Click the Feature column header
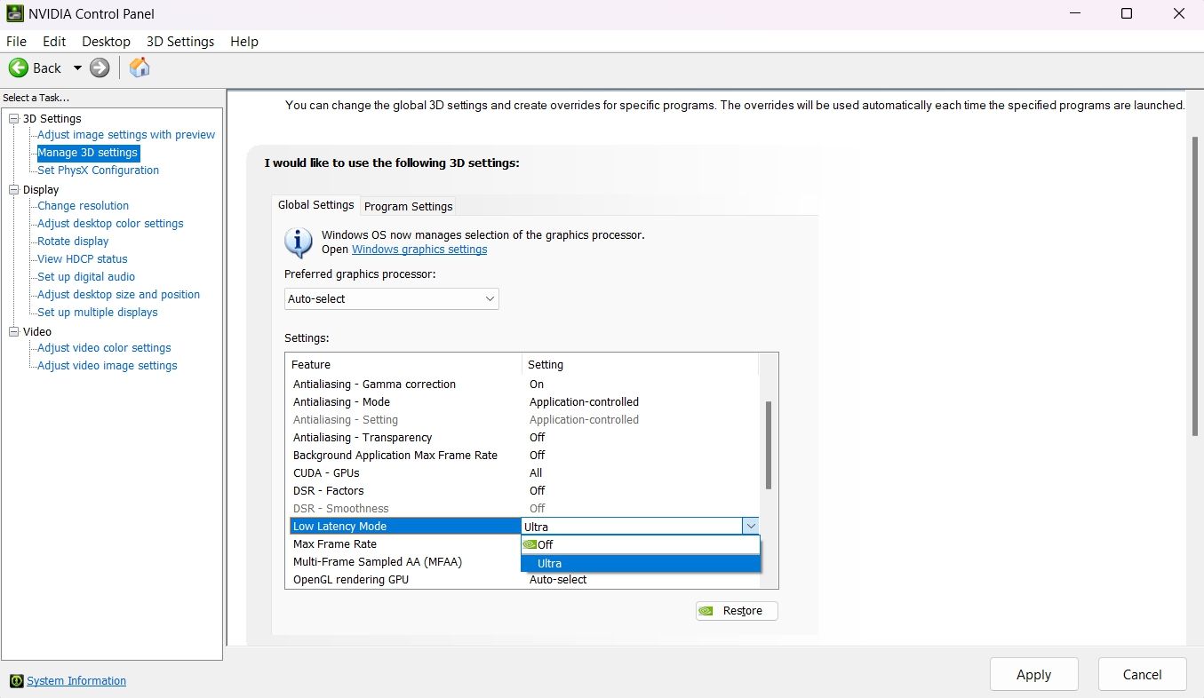 pos(405,364)
